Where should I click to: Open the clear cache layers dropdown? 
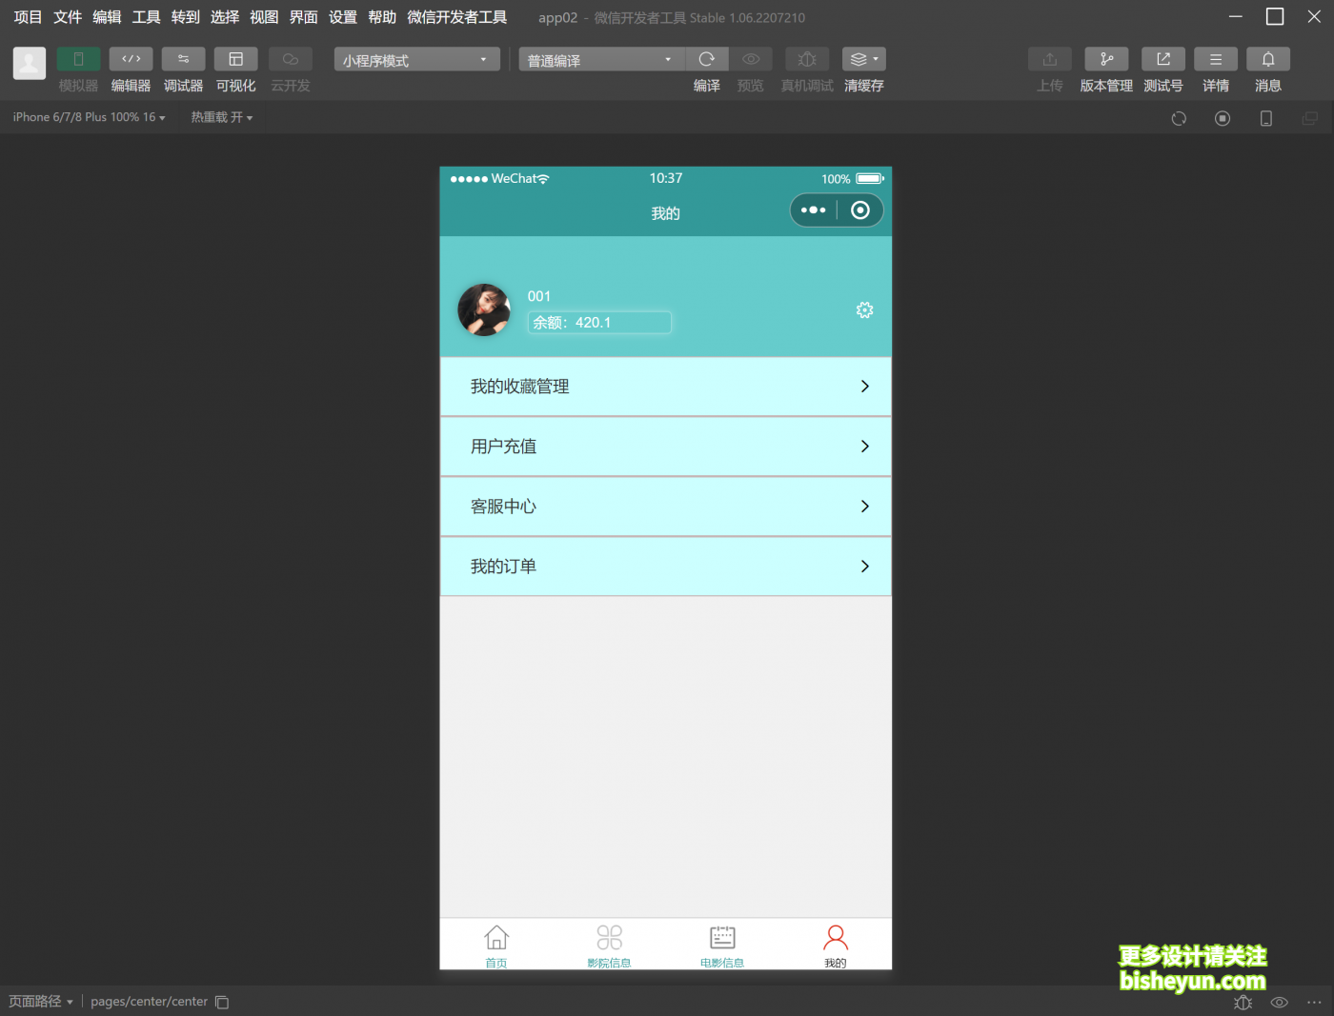(x=864, y=59)
